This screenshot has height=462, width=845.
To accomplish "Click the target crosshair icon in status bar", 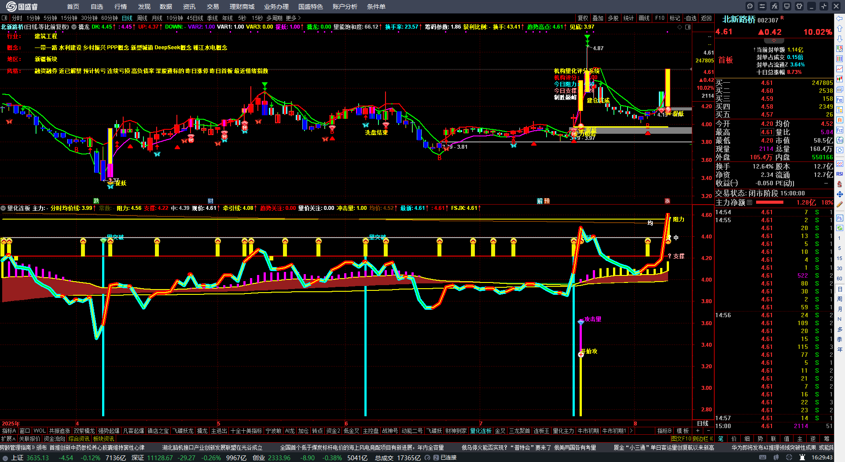I will [790, 458].
